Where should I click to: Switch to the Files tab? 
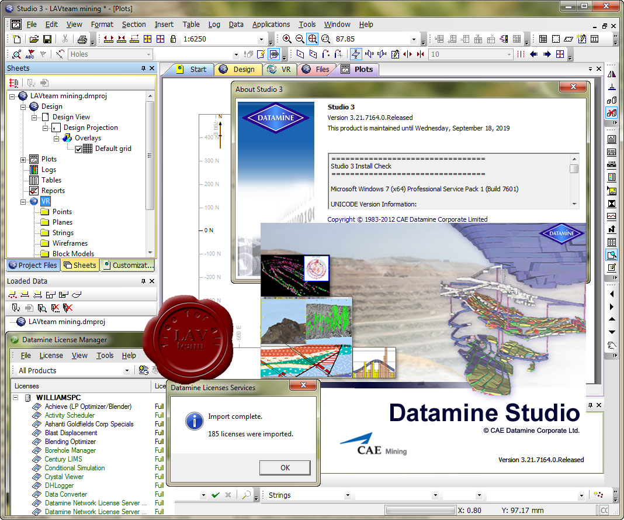(x=317, y=70)
